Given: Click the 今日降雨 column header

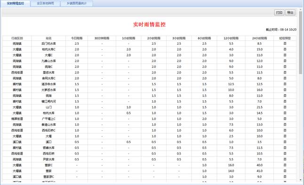Looking at the screenshot, I should (77, 38).
